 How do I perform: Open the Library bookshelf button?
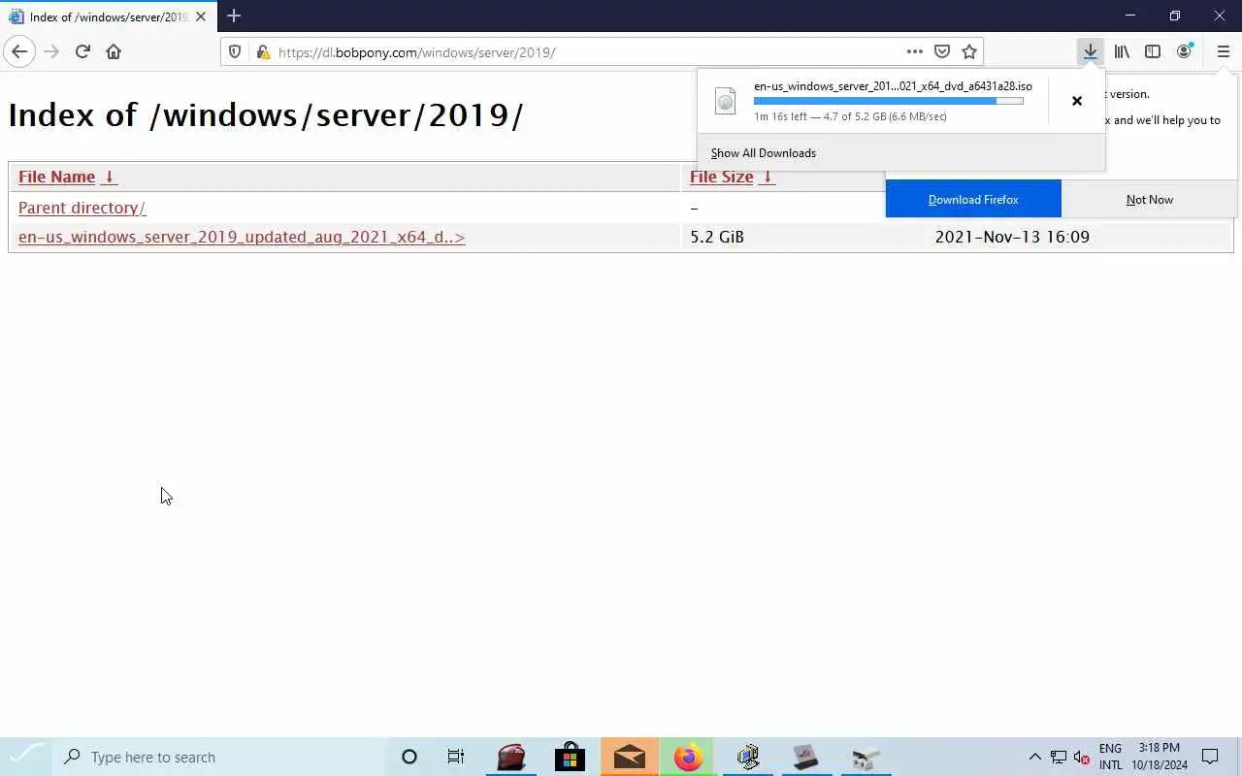click(1122, 51)
